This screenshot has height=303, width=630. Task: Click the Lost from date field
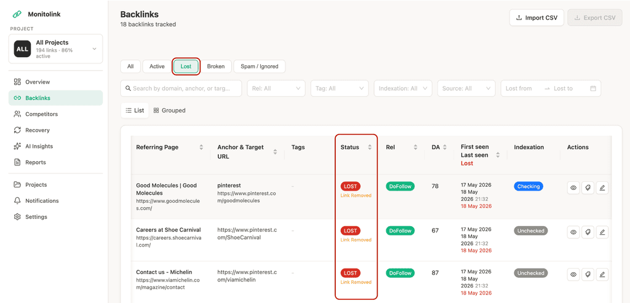point(519,89)
